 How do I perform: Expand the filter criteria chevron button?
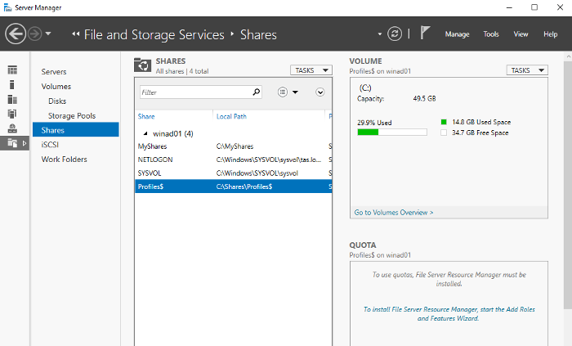pyautogui.click(x=320, y=92)
